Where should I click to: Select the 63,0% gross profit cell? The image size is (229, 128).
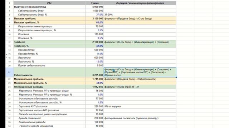point(94,22)
